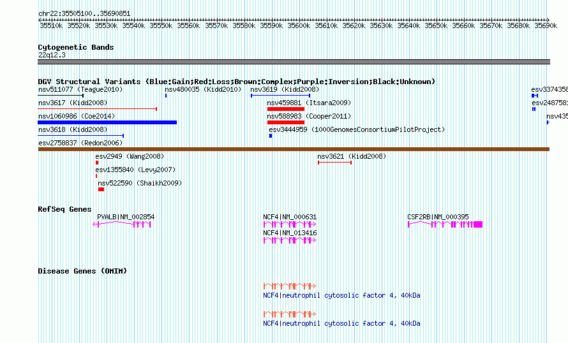Image resolution: width=568 pixels, height=343 pixels.
Task: Click the nsv1060986 (Coe2014) label
Action: [77, 116]
